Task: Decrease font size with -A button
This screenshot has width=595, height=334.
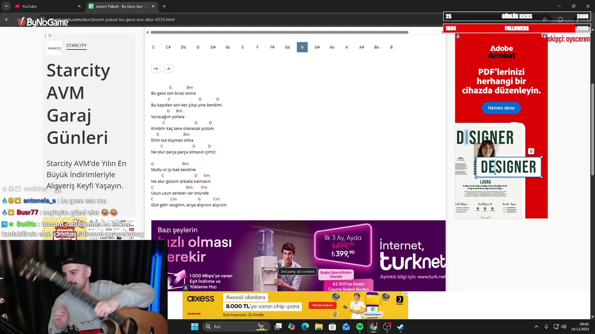Action: [168, 69]
